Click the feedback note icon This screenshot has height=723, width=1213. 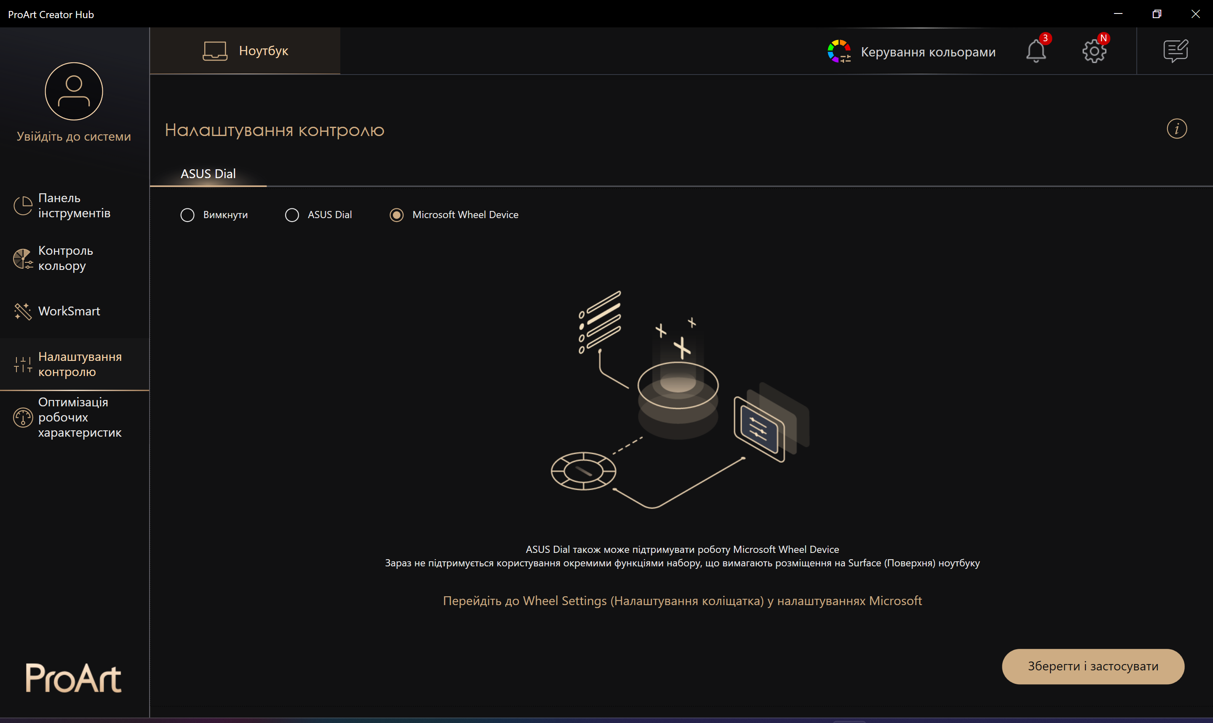point(1176,51)
